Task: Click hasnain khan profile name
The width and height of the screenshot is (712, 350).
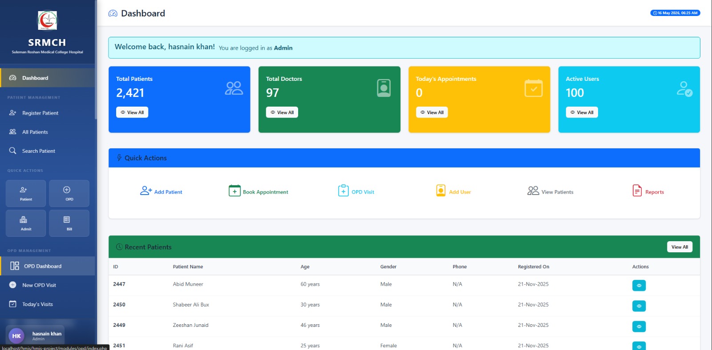Action: (x=47, y=334)
